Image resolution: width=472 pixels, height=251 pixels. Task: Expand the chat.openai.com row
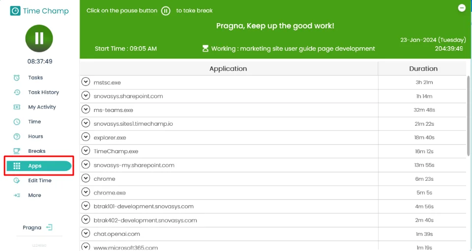[86, 233]
